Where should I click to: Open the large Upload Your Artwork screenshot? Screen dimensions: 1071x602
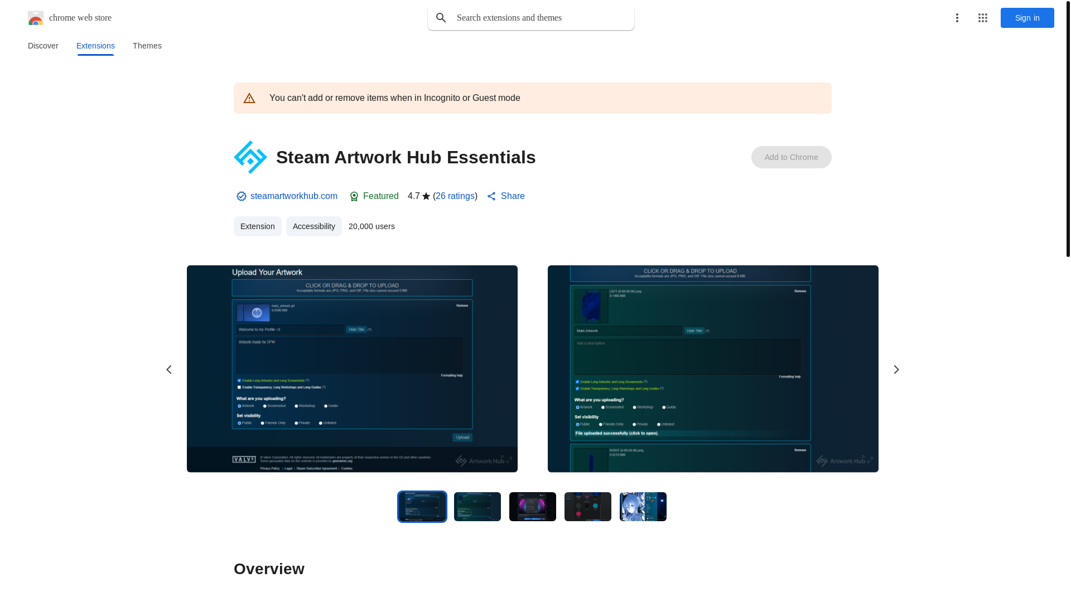[x=352, y=368]
